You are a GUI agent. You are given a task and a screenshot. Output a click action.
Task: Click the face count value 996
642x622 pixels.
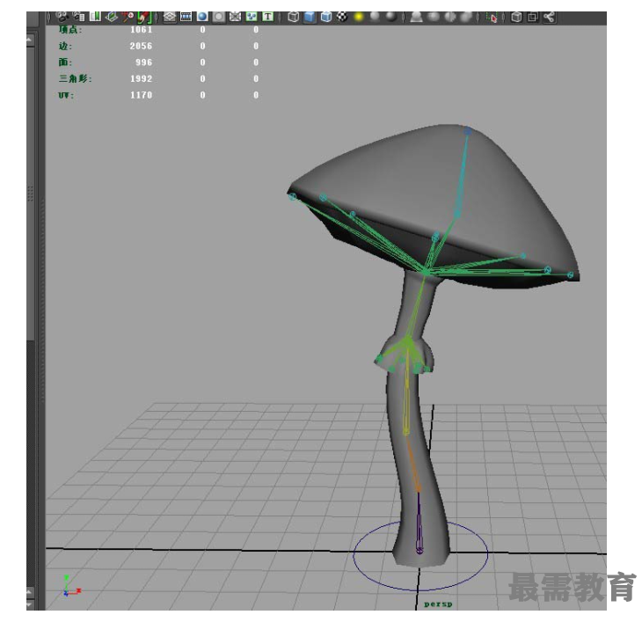tap(144, 62)
